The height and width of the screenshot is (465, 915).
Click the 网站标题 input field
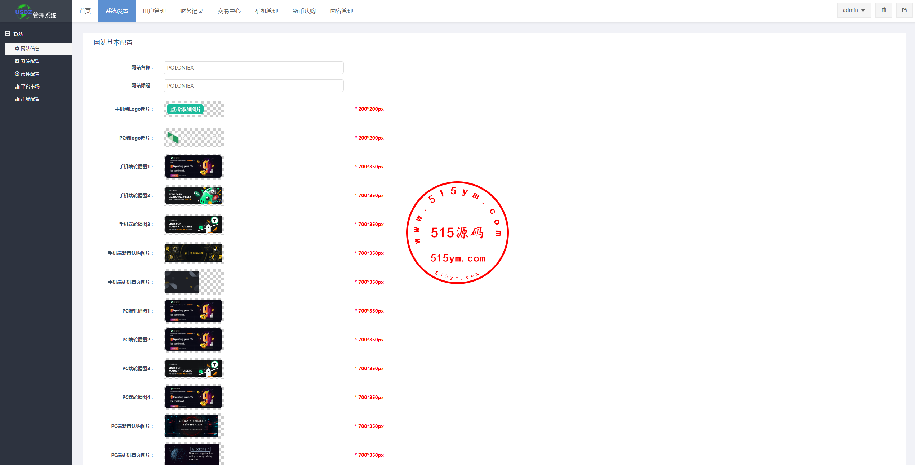253,86
